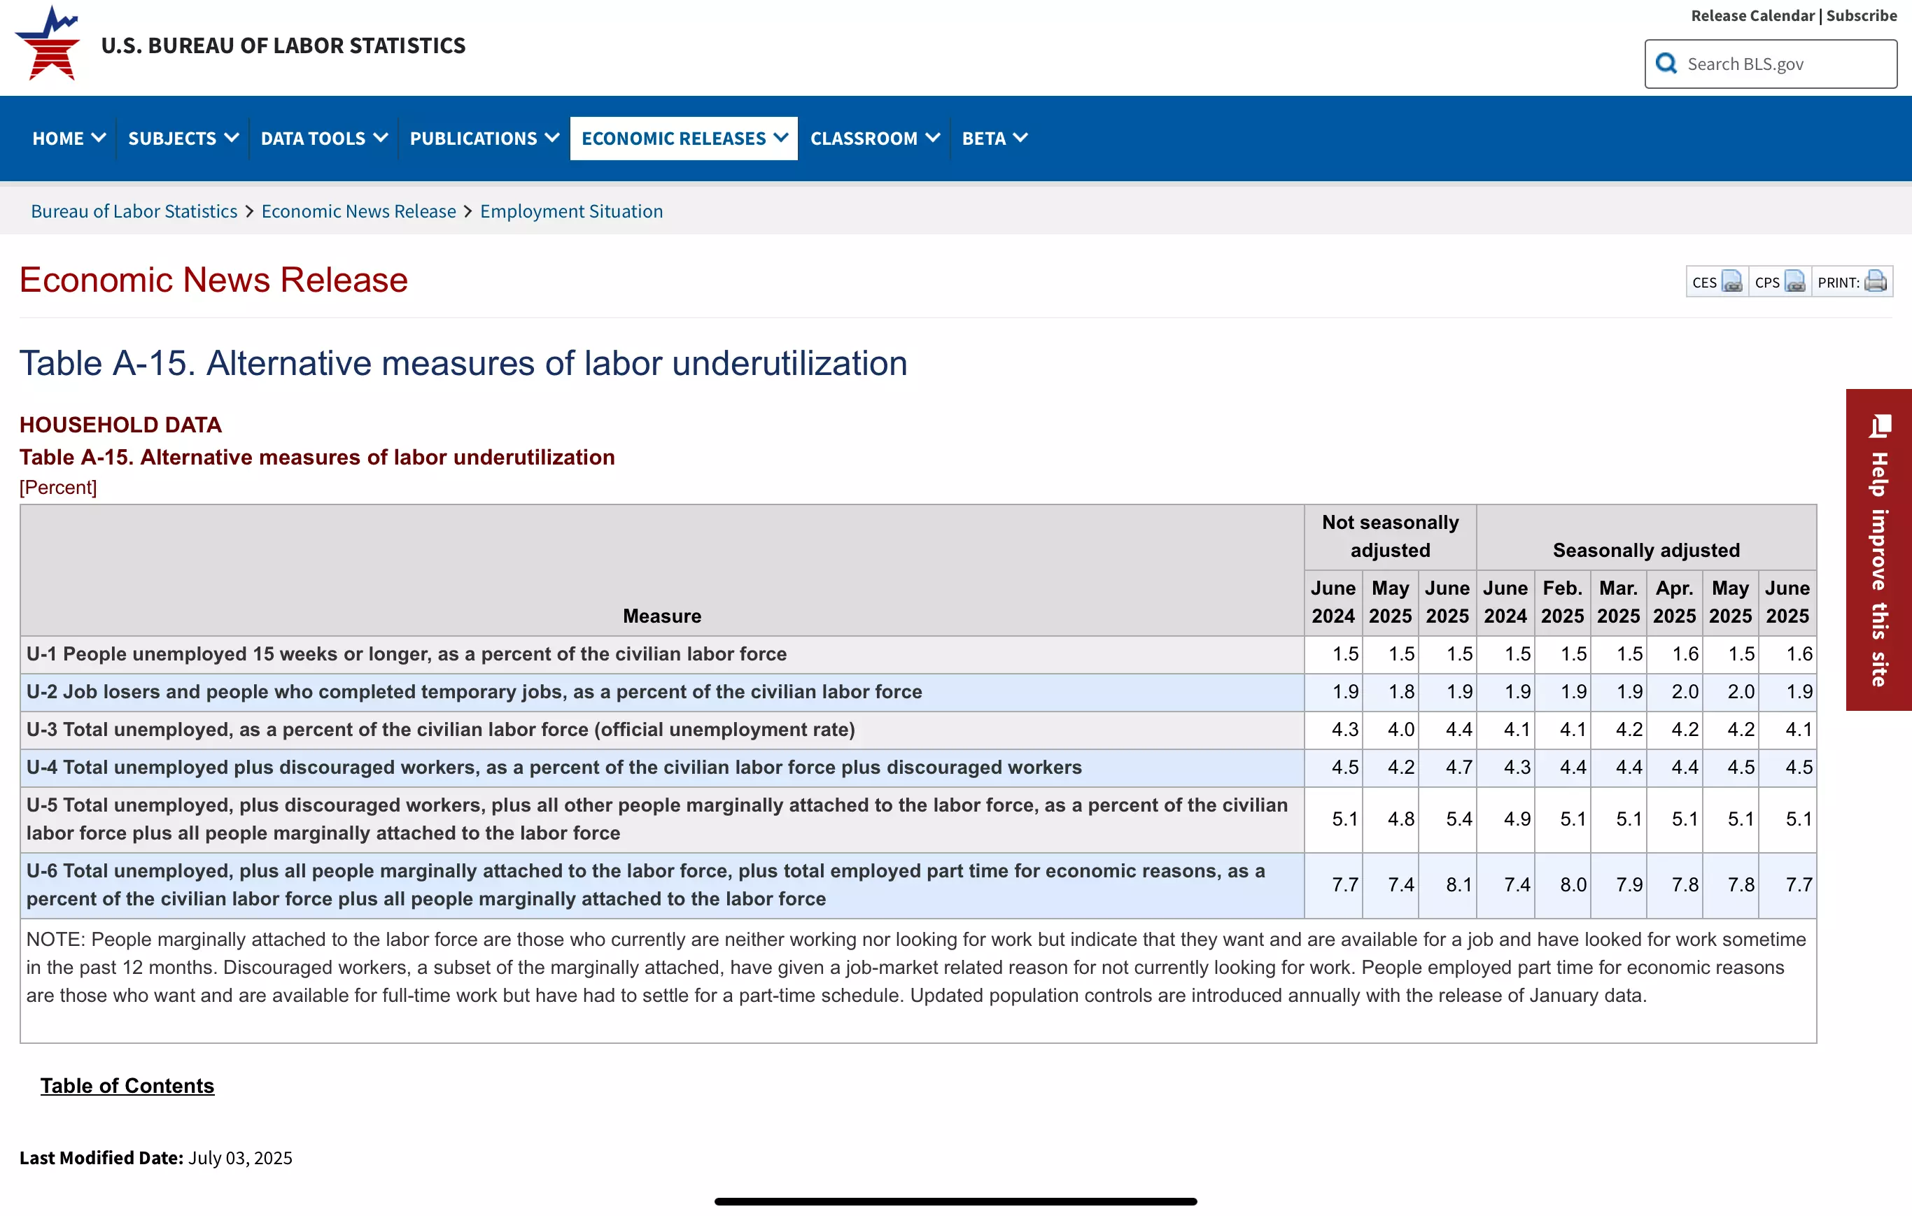Screen dimensions: 1912x1216
Task: Go to Bureau of Labor Statistics breadcrumb
Action: [x=134, y=211]
